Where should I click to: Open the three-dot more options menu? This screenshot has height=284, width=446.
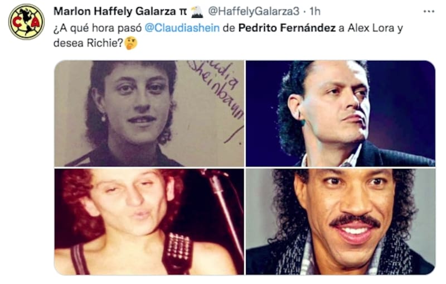pyautogui.click(x=429, y=12)
